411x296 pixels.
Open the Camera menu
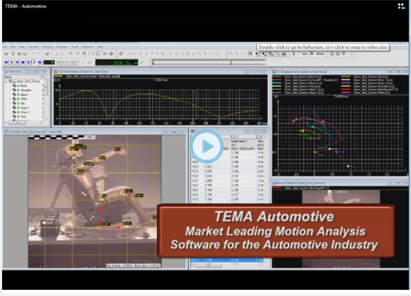[33, 47]
